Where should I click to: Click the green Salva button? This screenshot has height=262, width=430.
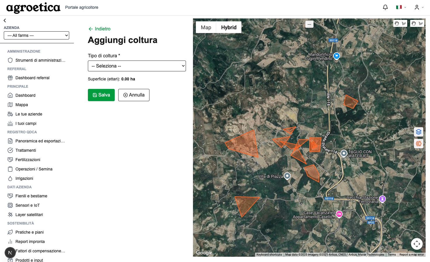click(x=101, y=95)
